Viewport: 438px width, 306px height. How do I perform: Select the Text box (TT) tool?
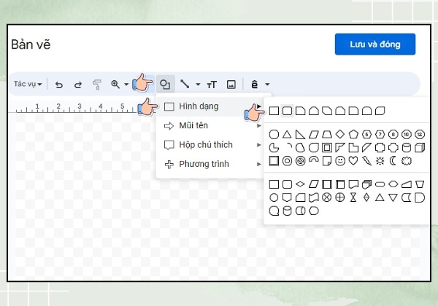coord(212,85)
